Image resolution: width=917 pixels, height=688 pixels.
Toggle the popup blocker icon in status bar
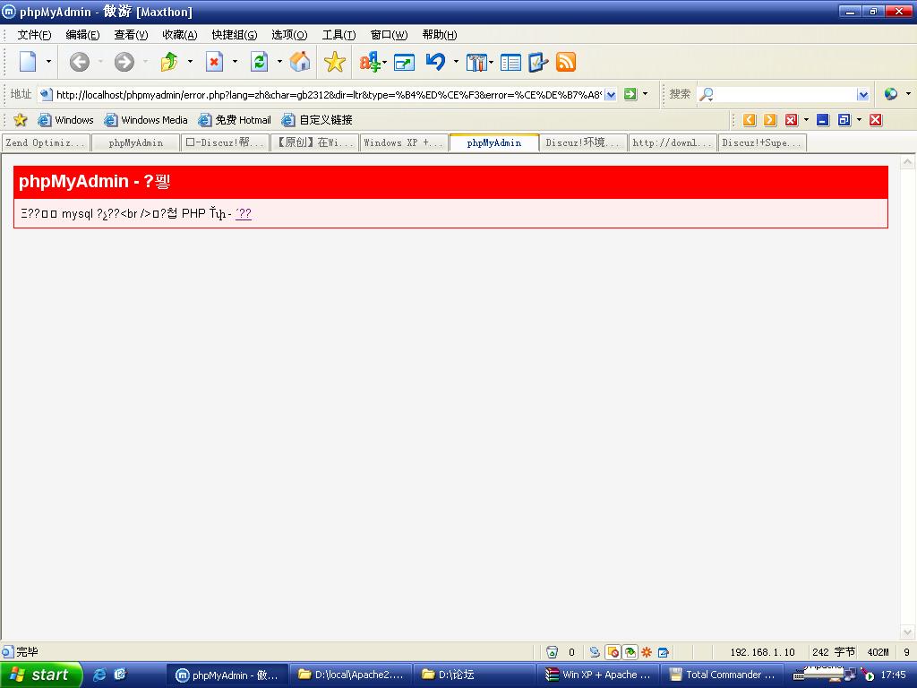tap(613, 652)
